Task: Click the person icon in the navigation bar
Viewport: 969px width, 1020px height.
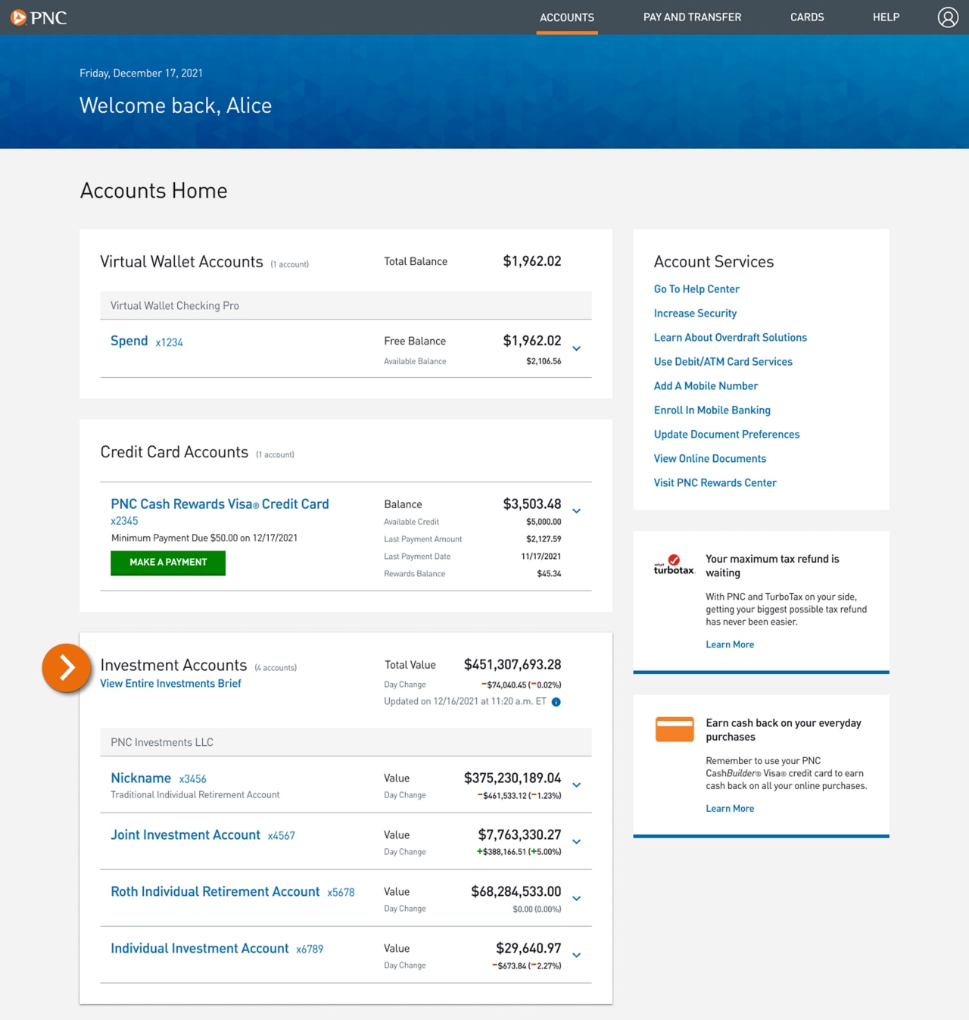Action: coord(947,17)
